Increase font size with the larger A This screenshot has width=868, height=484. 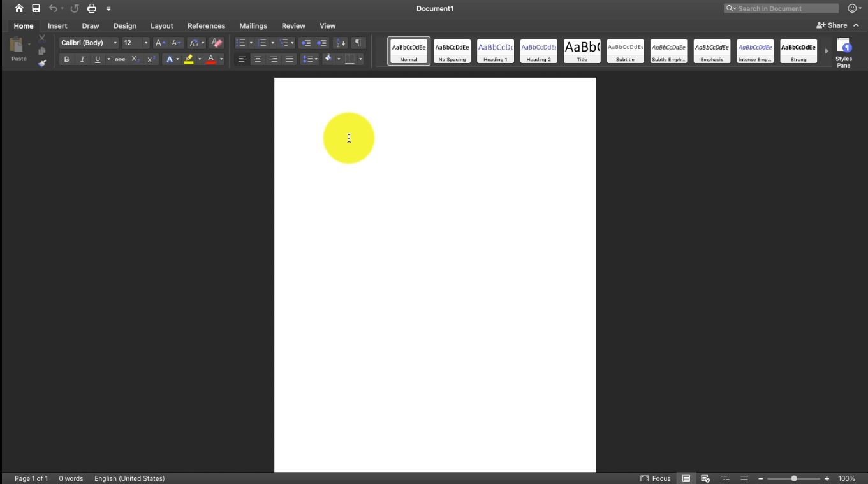[160, 43]
